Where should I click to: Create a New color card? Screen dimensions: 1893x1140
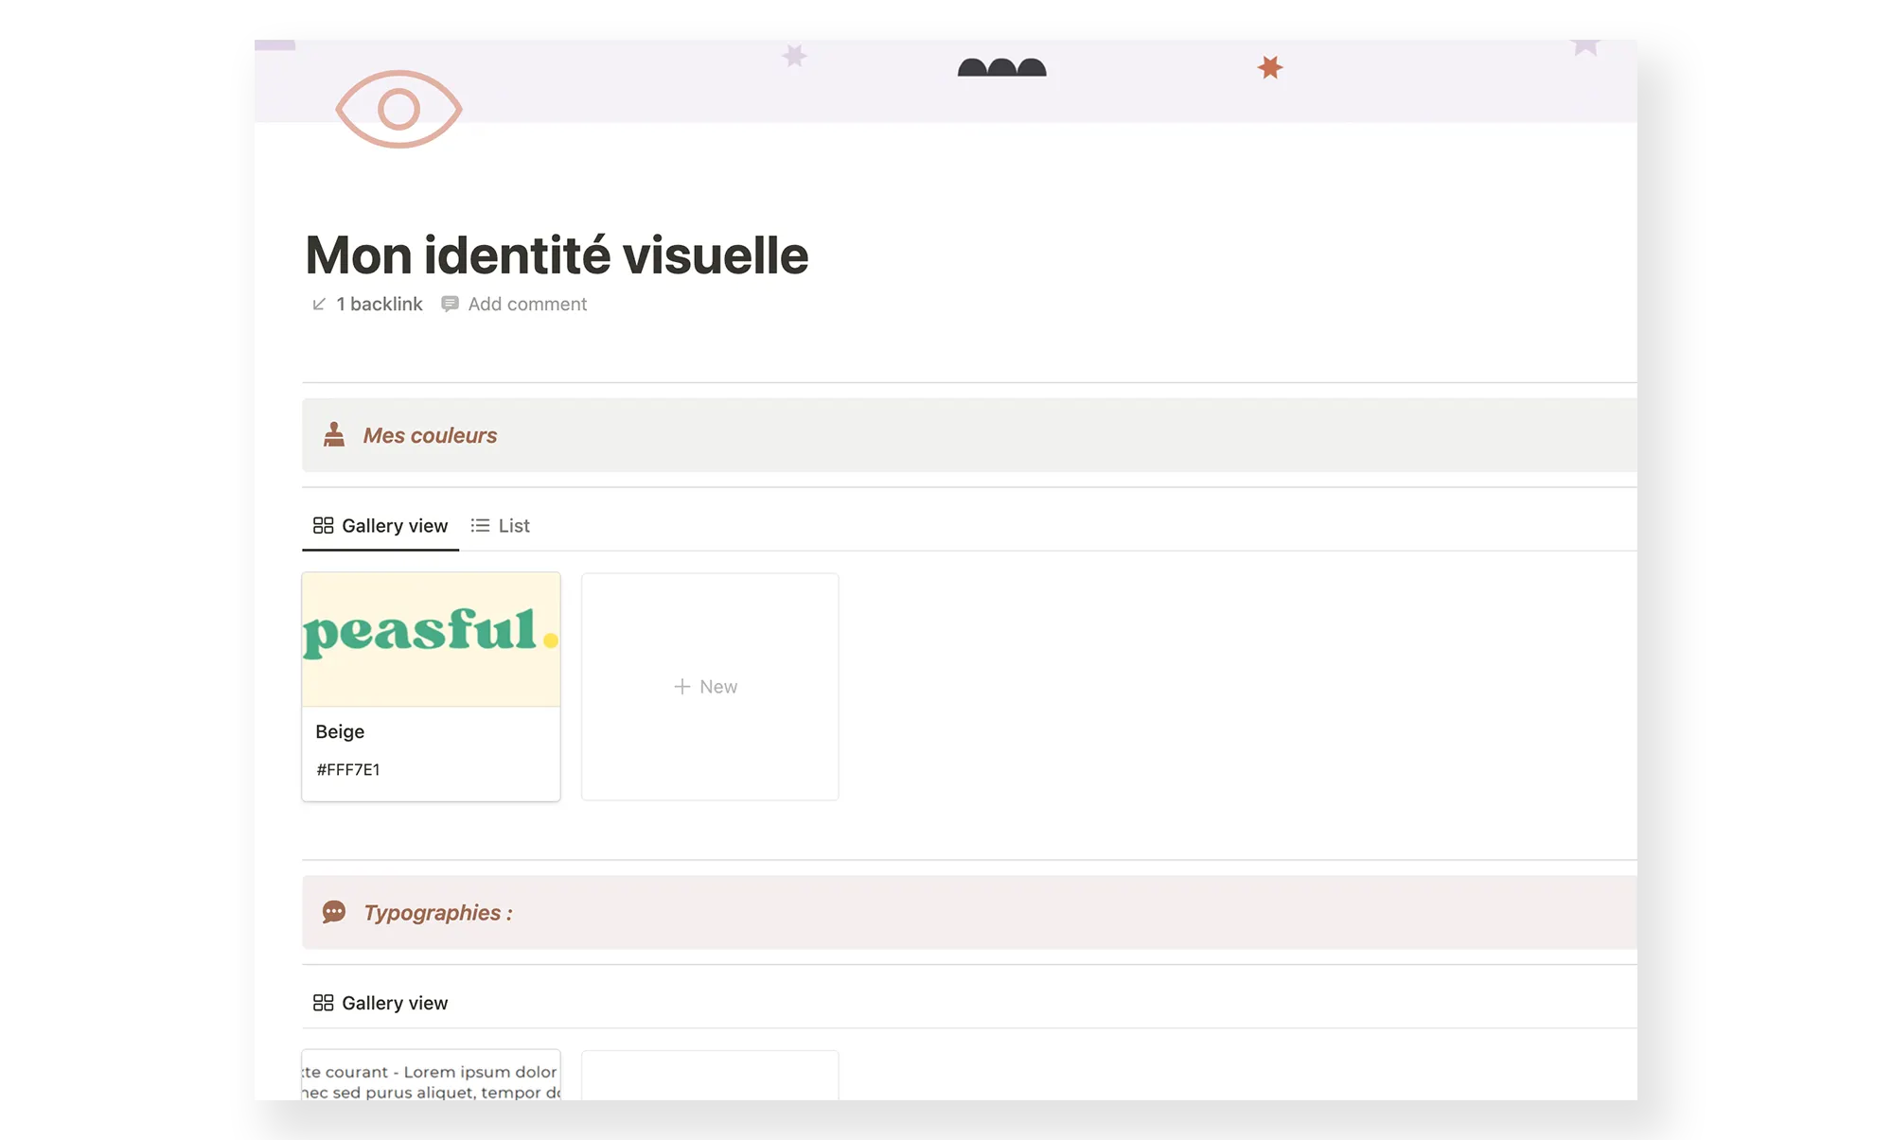point(717,686)
